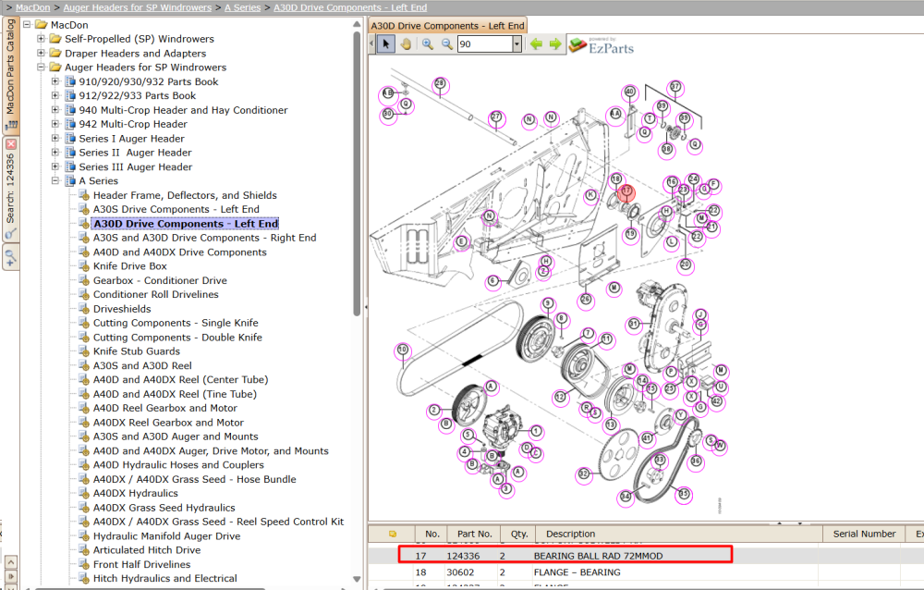Open Knife Stub Guards page

point(137,351)
